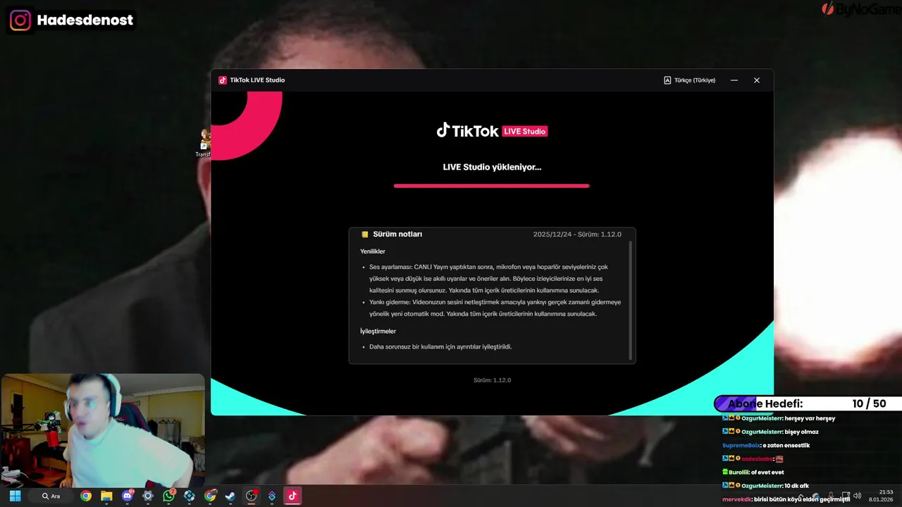Click the 'Yankı giderme' release note bullet
The width and height of the screenshot is (902, 507).
(x=495, y=308)
